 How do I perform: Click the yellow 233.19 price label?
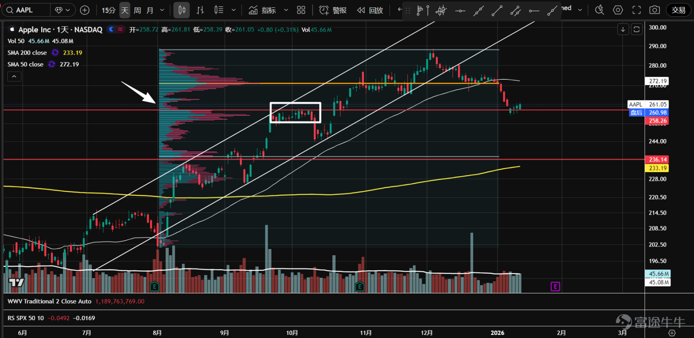coord(658,168)
